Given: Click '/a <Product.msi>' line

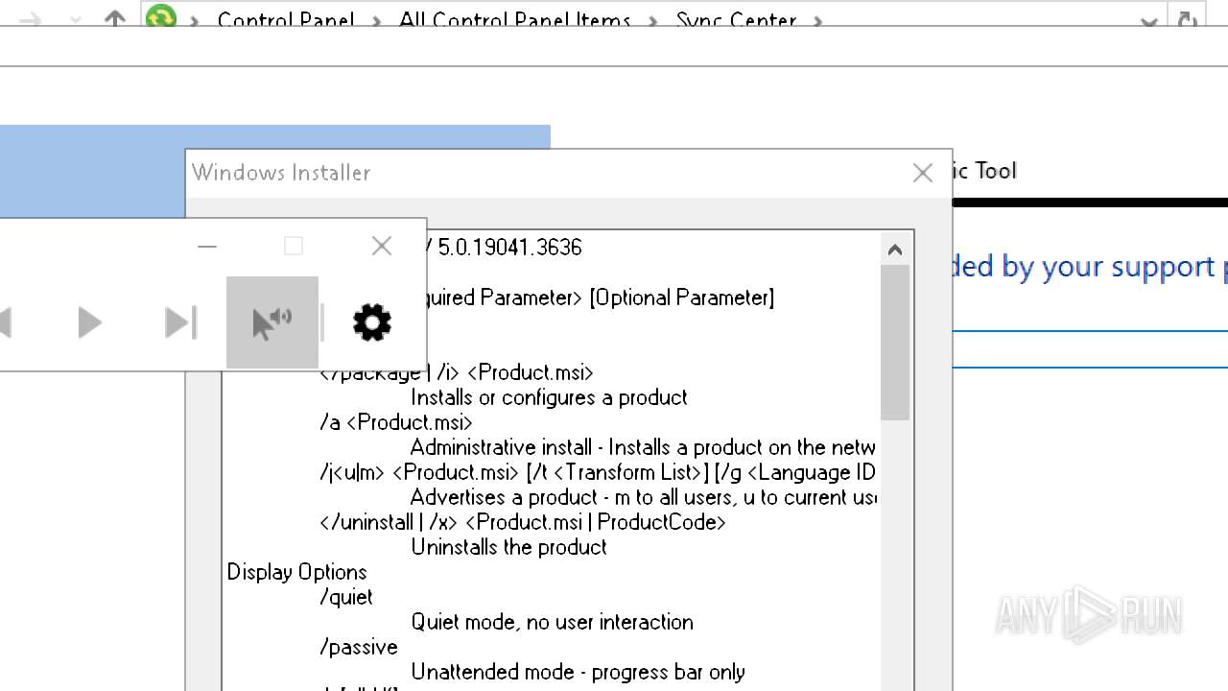Looking at the screenshot, I should tap(396, 422).
